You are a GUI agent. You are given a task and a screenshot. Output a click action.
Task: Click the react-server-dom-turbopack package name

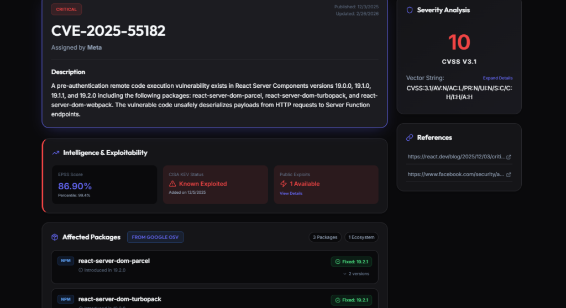[119, 299]
